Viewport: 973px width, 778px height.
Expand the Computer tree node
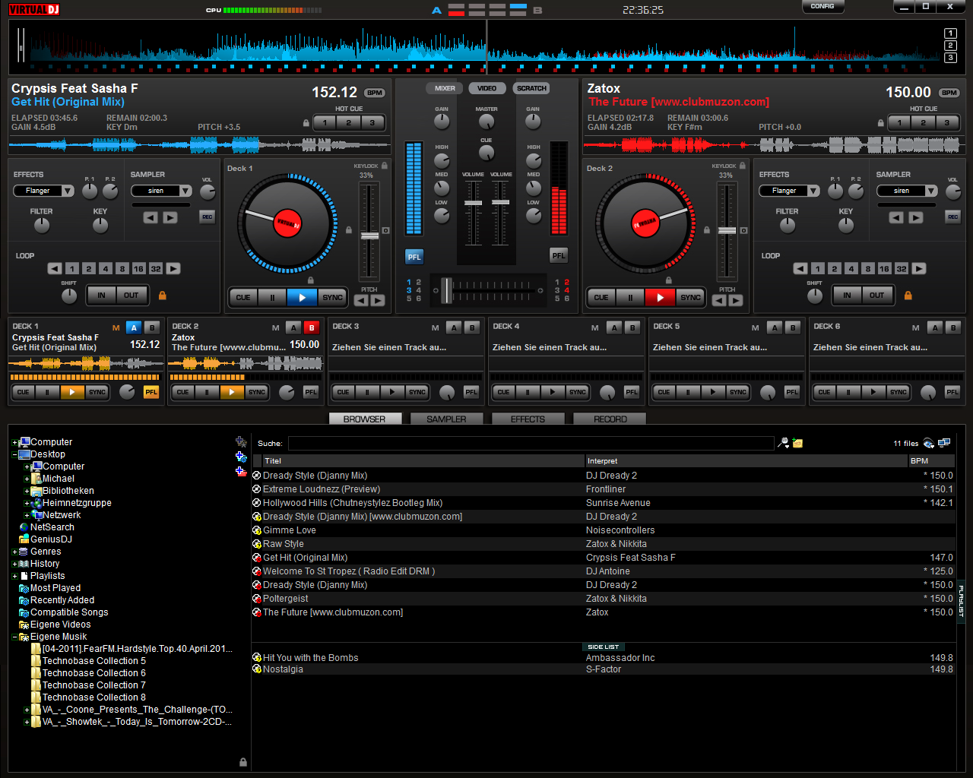tap(14, 442)
